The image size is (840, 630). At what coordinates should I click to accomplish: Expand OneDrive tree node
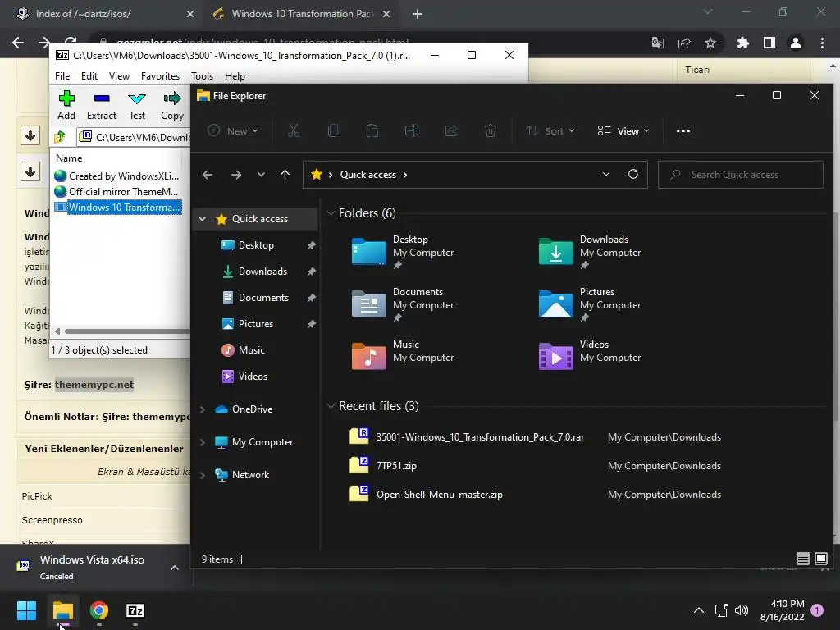point(202,409)
